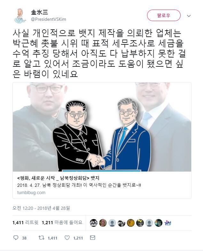View the 1,411 리트윗 list
Screen dimensions: 203x251
coord(26,223)
